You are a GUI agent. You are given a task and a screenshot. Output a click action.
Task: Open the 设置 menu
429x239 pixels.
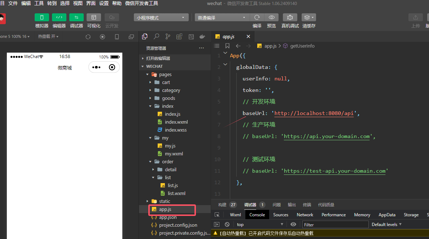click(x=104, y=3)
